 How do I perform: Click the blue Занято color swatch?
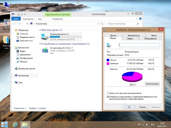(108, 60)
